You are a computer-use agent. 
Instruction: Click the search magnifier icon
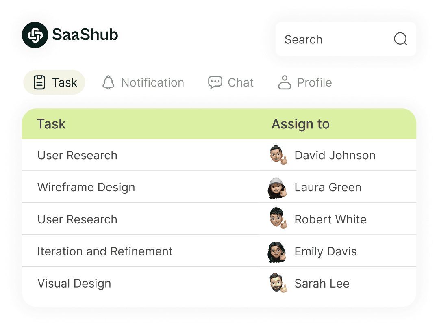pos(400,39)
